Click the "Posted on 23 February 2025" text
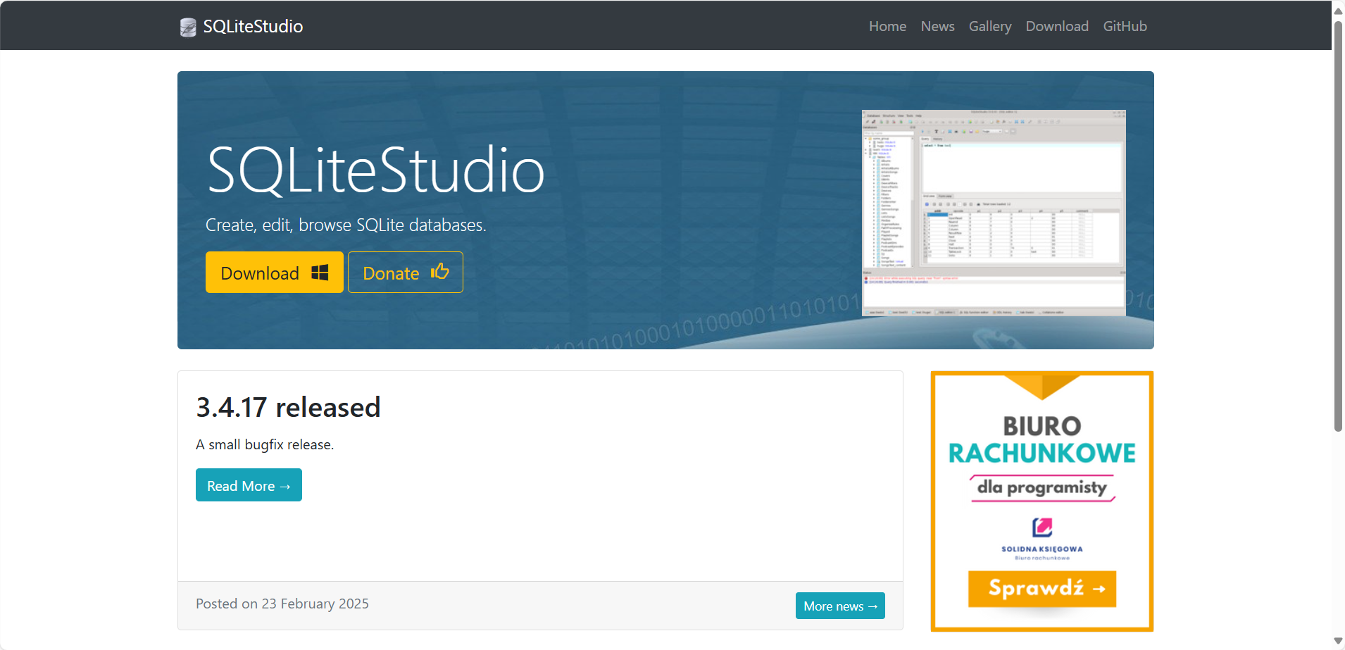Viewport: 1345px width, 650px height. [282, 604]
